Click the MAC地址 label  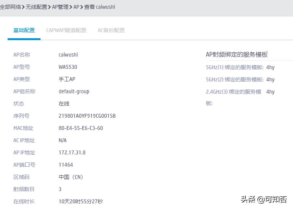point(23,128)
